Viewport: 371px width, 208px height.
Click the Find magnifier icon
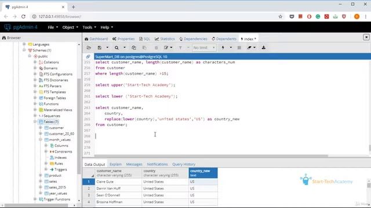tap(117, 47)
